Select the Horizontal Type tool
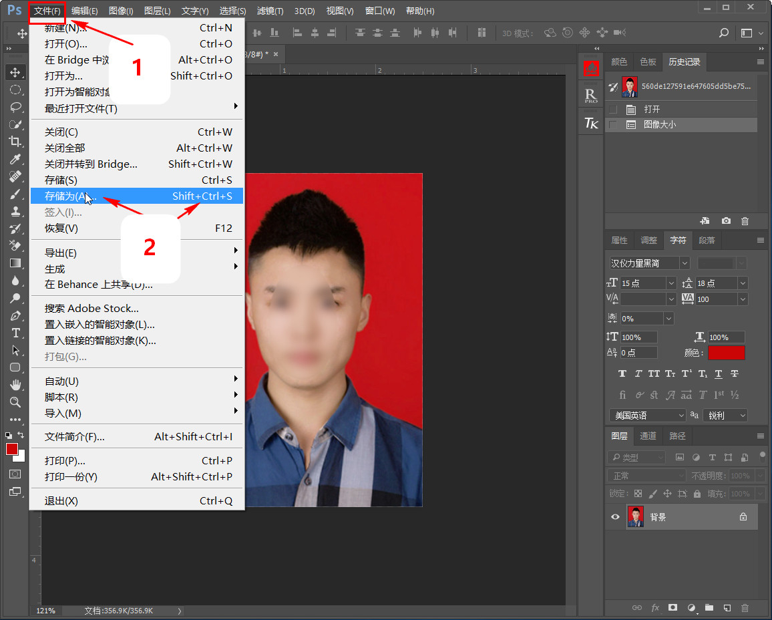Image resolution: width=772 pixels, height=620 pixels. [x=15, y=333]
